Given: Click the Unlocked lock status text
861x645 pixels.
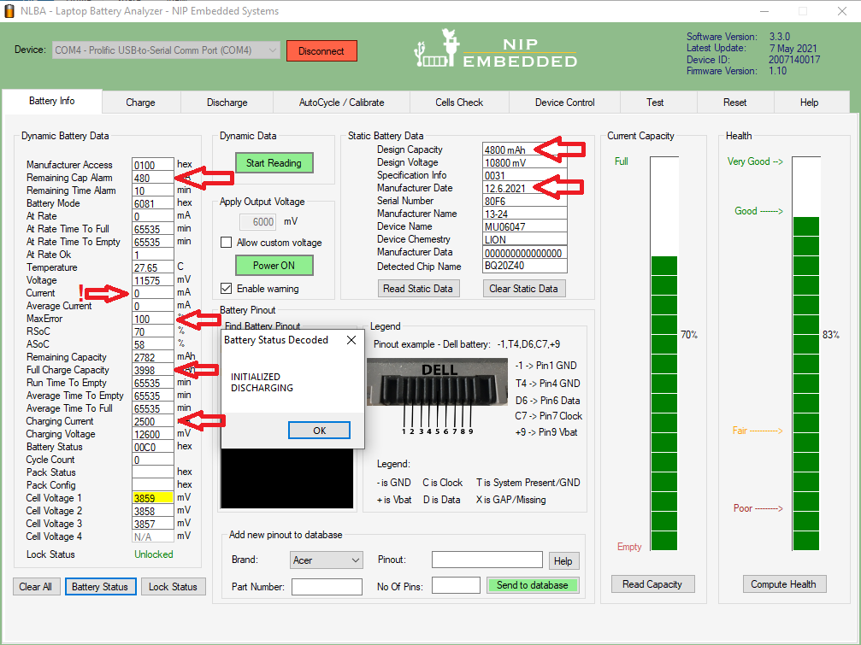Looking at the screenshot, I should pyautogui.click(x=154, y=554).
